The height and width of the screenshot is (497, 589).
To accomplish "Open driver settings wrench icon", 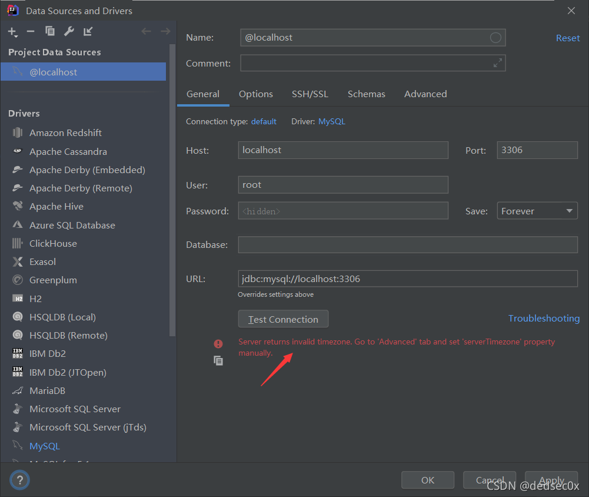I will [x=69, y=31].
